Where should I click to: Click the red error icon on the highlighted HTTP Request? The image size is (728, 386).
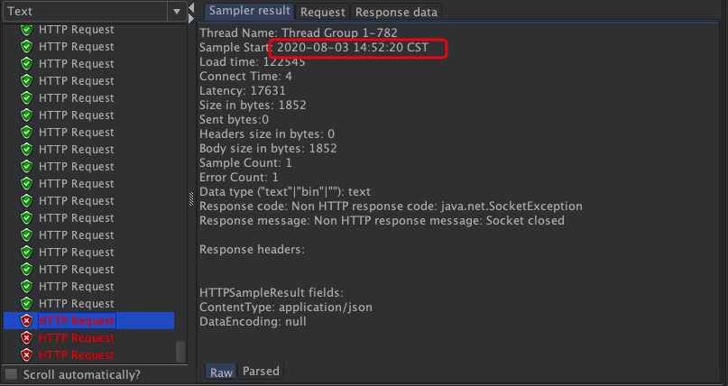coord(26,321)
